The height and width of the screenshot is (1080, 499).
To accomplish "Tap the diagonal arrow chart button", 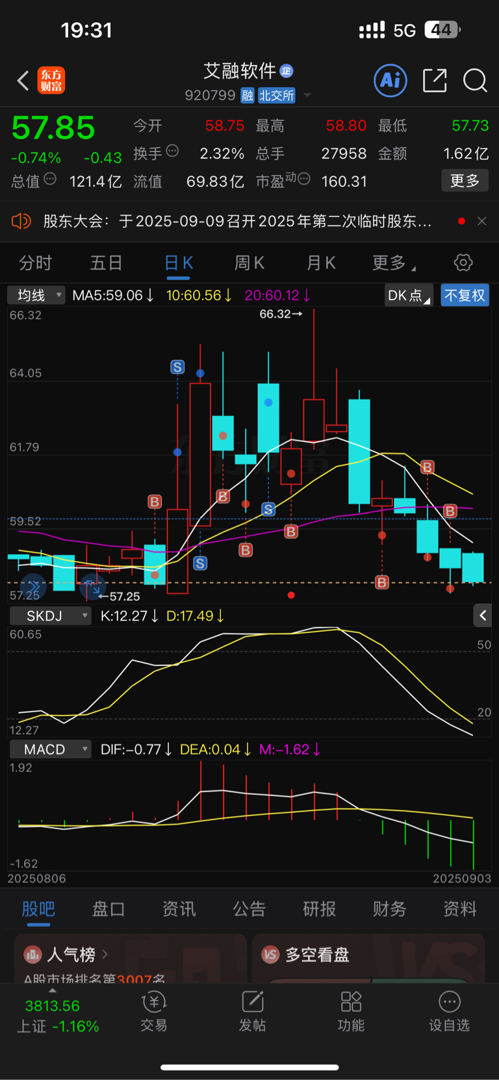I will (x=93, y=588).
